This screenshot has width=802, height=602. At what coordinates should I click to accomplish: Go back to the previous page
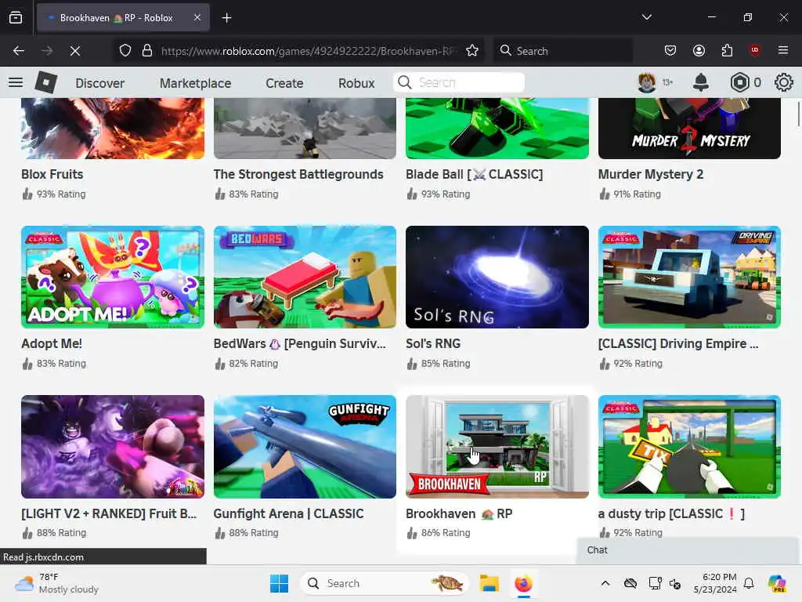tap(19, 51)
